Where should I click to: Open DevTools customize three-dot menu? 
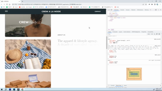point(158,10)
